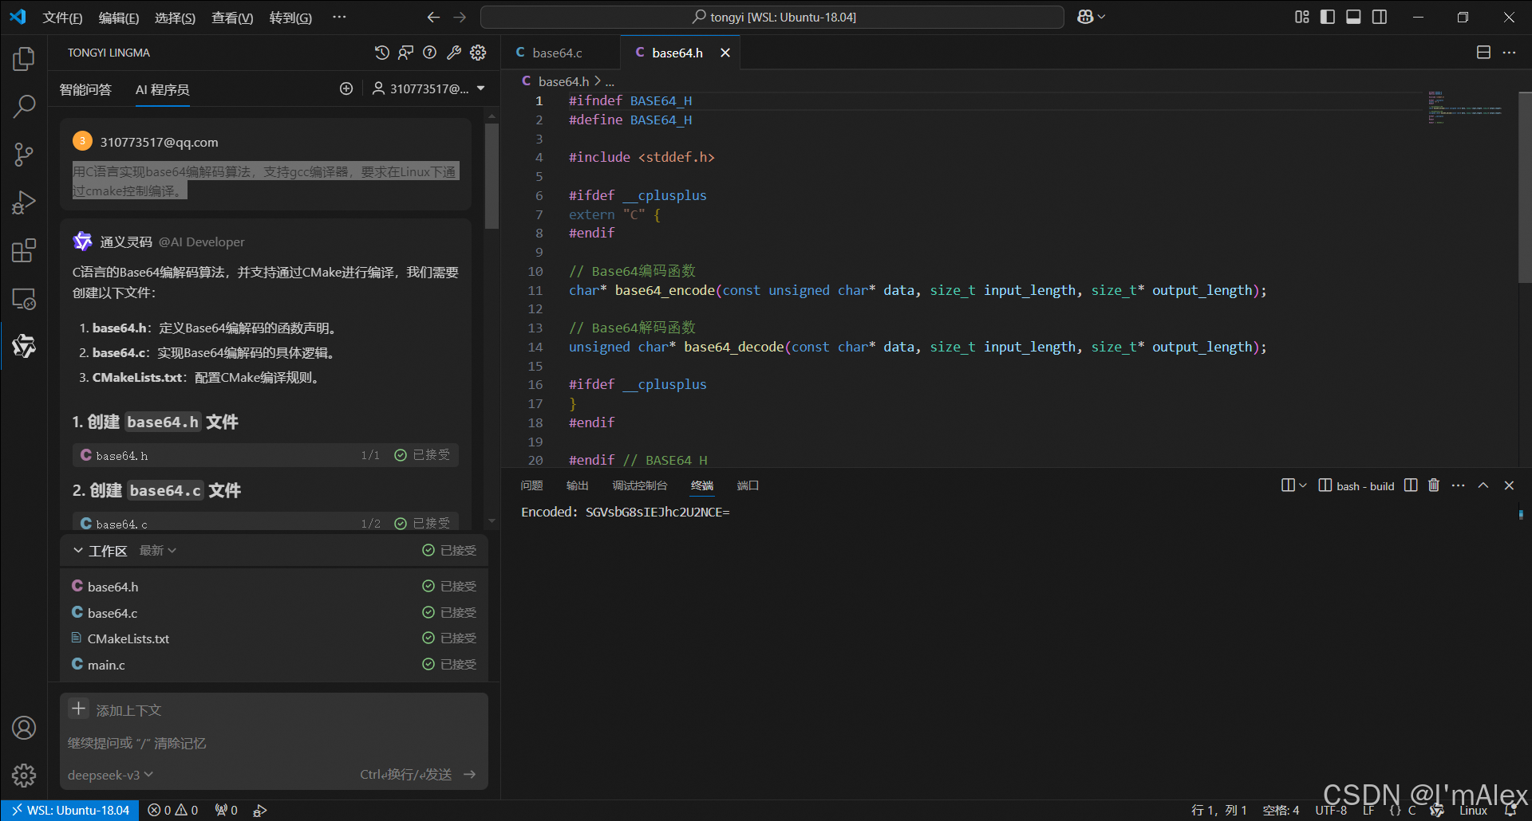
Task: Open the Explorer view in activity bar
Action: [x=24, y=59]
